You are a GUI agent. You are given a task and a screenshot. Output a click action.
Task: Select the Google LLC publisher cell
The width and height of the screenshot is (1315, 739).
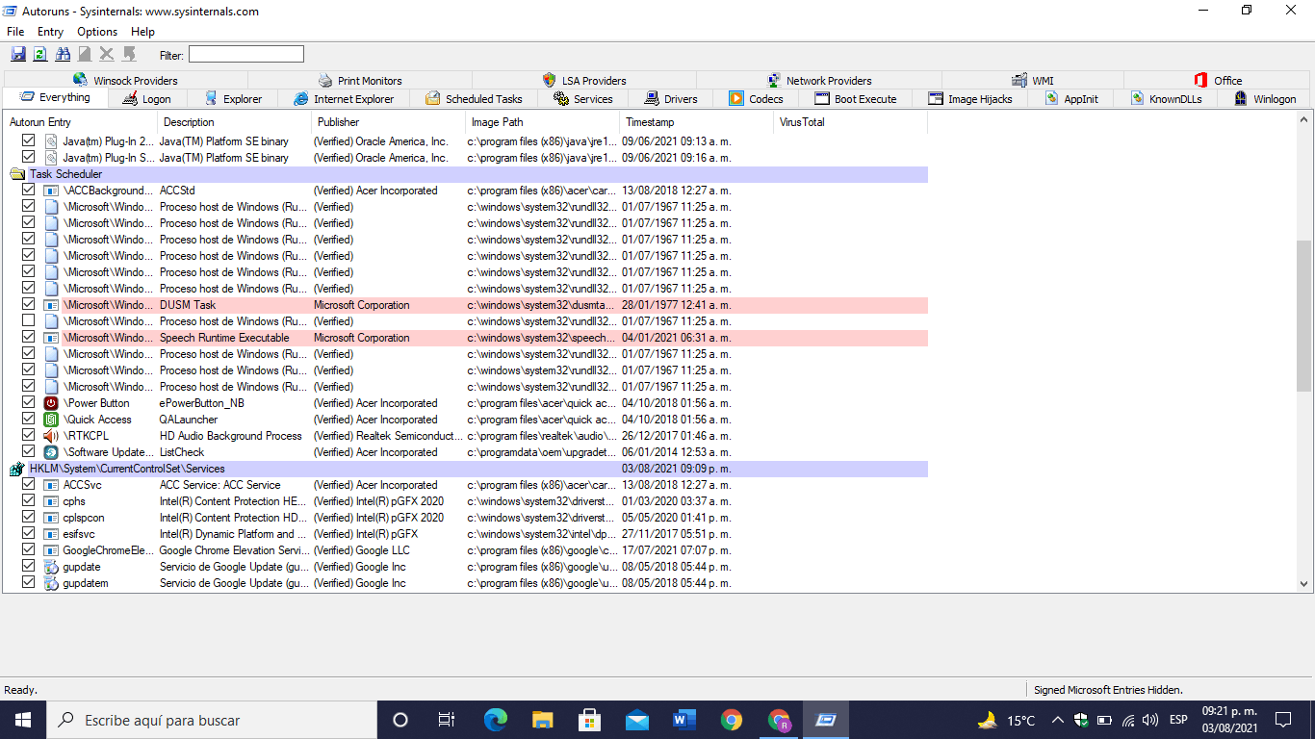[x=362, y=550]
